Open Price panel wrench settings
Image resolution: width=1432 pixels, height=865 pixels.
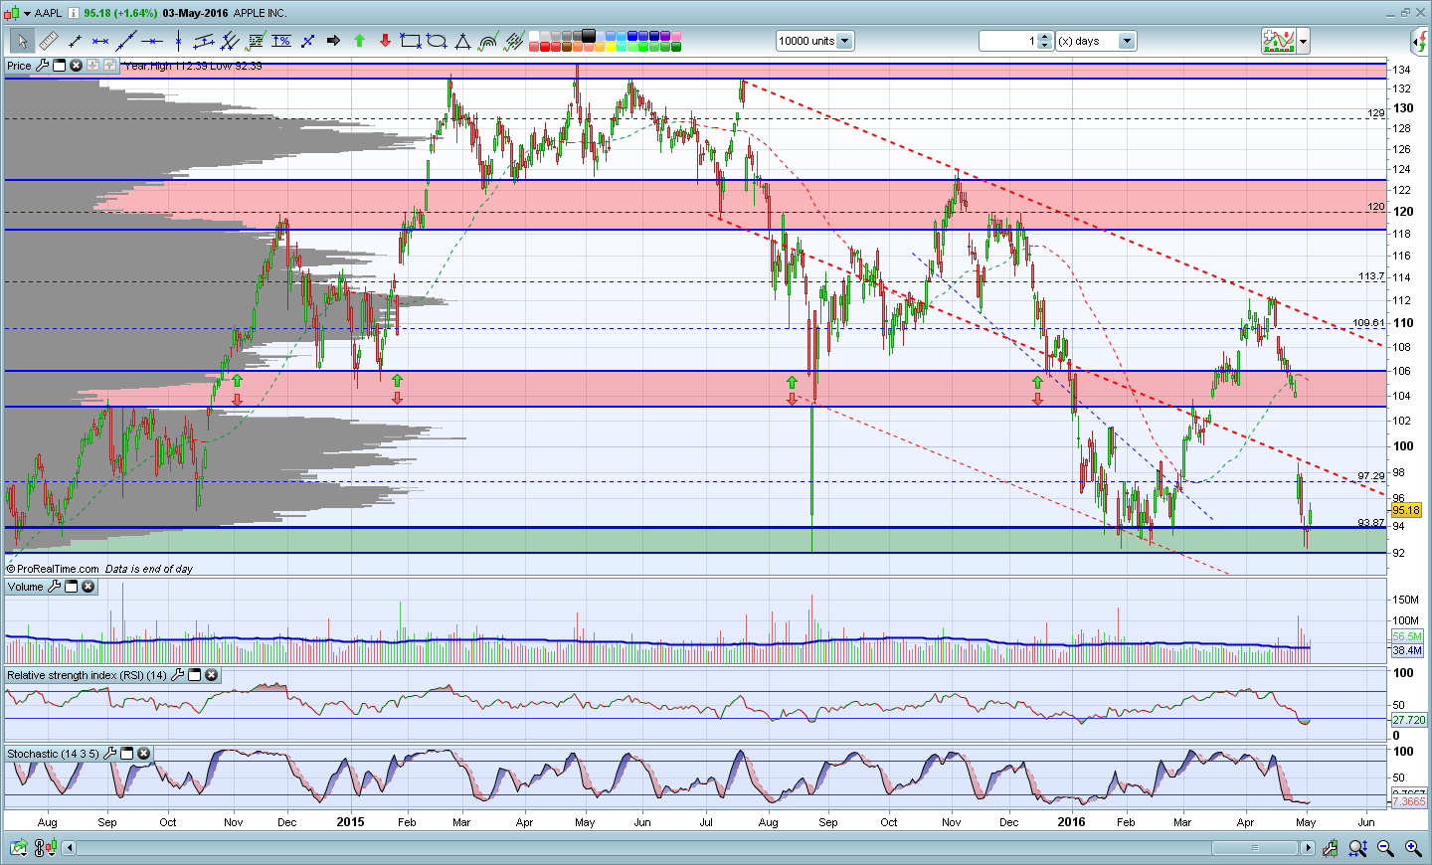tap(42, 66)
